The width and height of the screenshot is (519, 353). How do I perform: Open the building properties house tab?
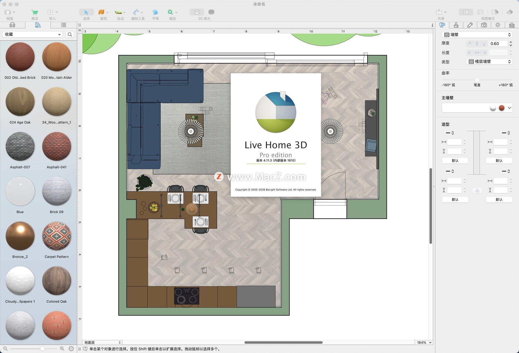[x=511, y=25]
